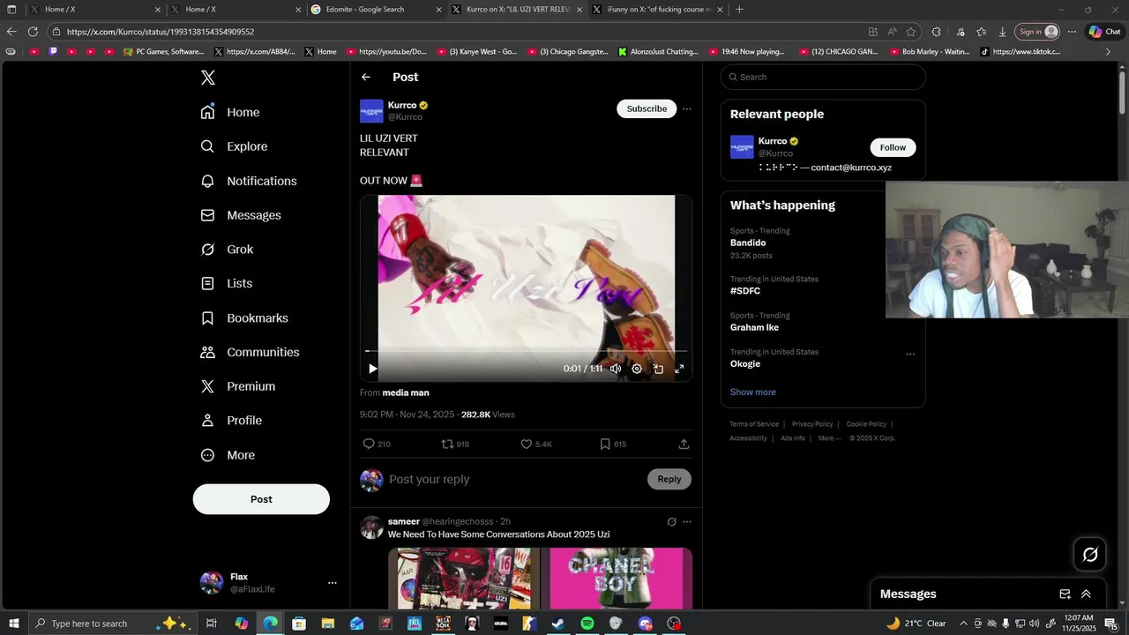
Task: Open more options on Kurrco's post
Action: point(687,109)
